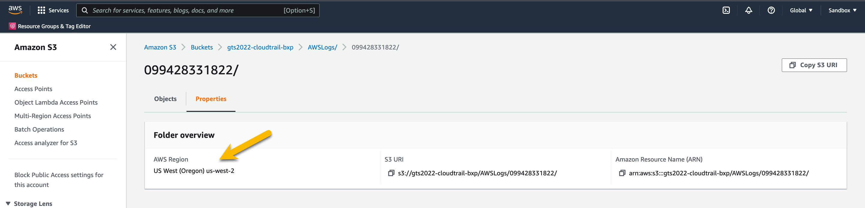The width and height of the screenshot is (865, 208).
Task: Launch the CloudShell terminal icon
Action: tap(726, 10)
